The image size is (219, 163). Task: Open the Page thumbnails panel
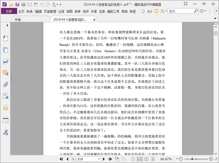(6, 50)
